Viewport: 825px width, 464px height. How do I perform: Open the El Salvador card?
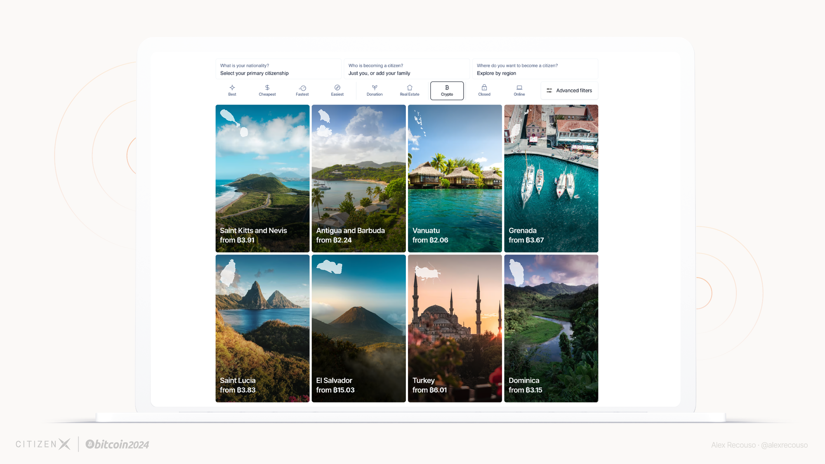(x=358, y=328)
